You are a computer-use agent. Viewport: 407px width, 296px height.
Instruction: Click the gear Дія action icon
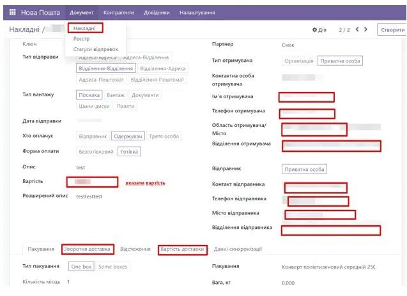point(319,30)
